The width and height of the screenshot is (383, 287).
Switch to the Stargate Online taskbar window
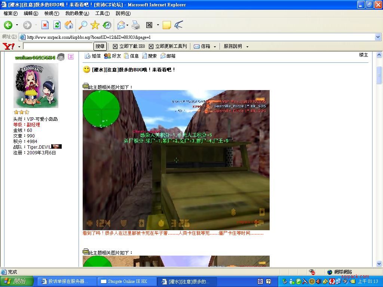tap(127, 281)
